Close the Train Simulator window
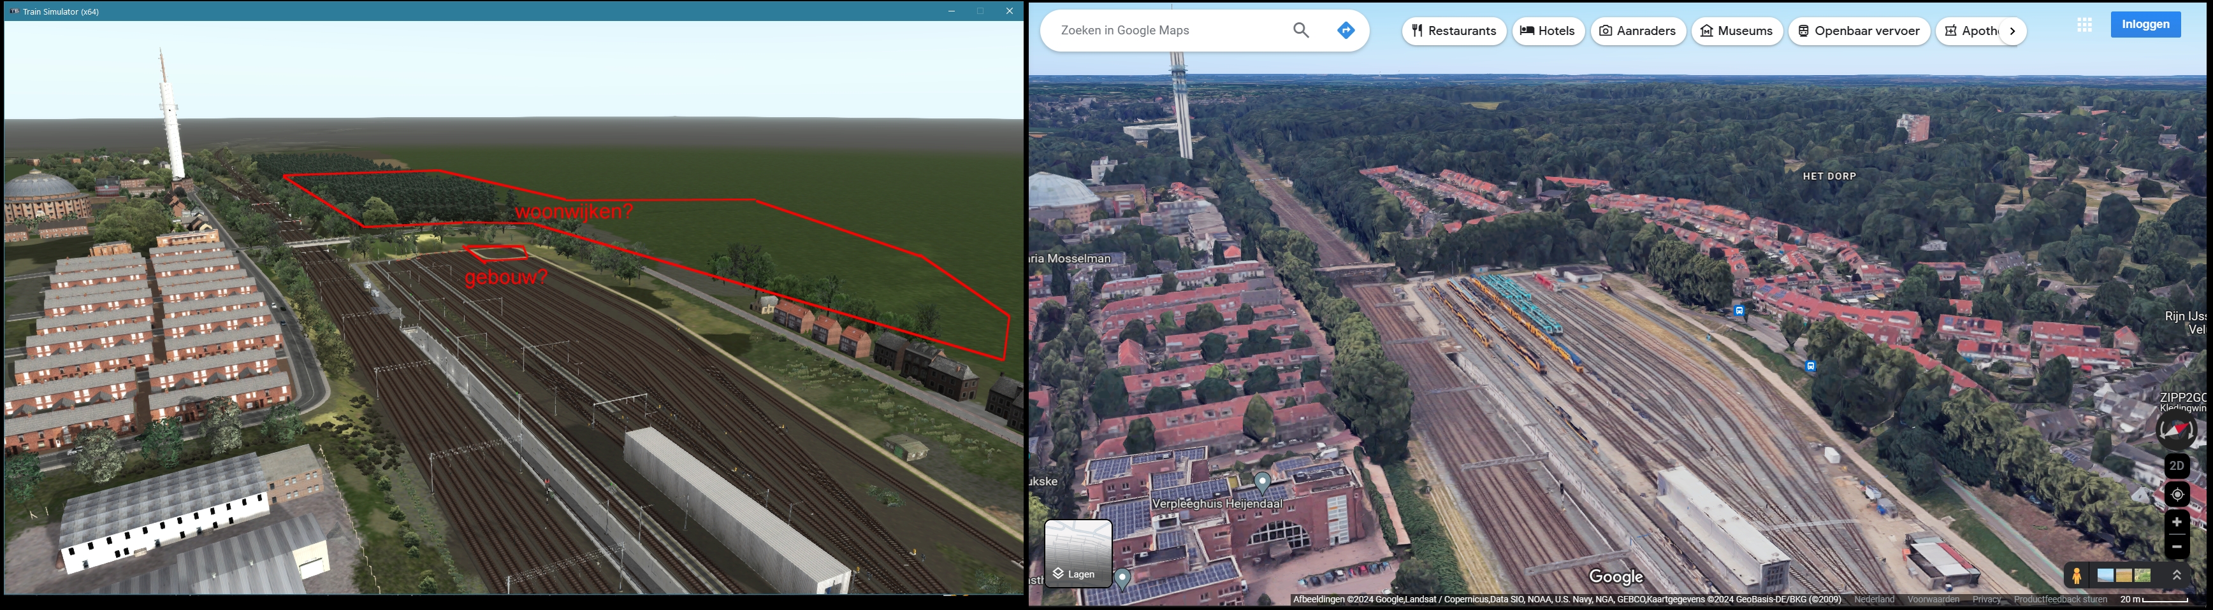Screen dimensions: 2213x610 [1010, 11]
